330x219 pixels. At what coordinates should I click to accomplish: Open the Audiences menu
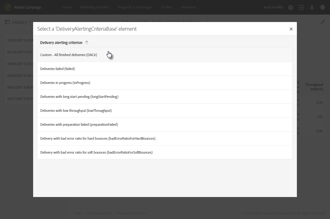pos(189,7)
